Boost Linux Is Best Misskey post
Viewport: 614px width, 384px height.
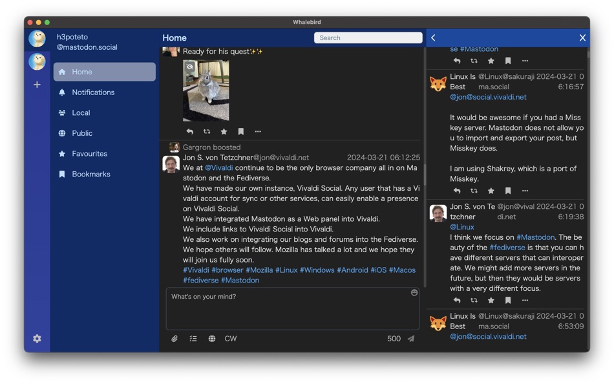pyautogui.click(x=474, y=191)
